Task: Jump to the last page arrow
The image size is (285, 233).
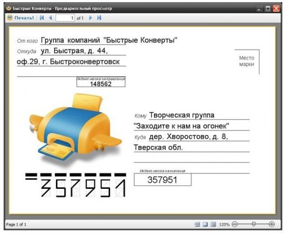Action: click(99, 18)
